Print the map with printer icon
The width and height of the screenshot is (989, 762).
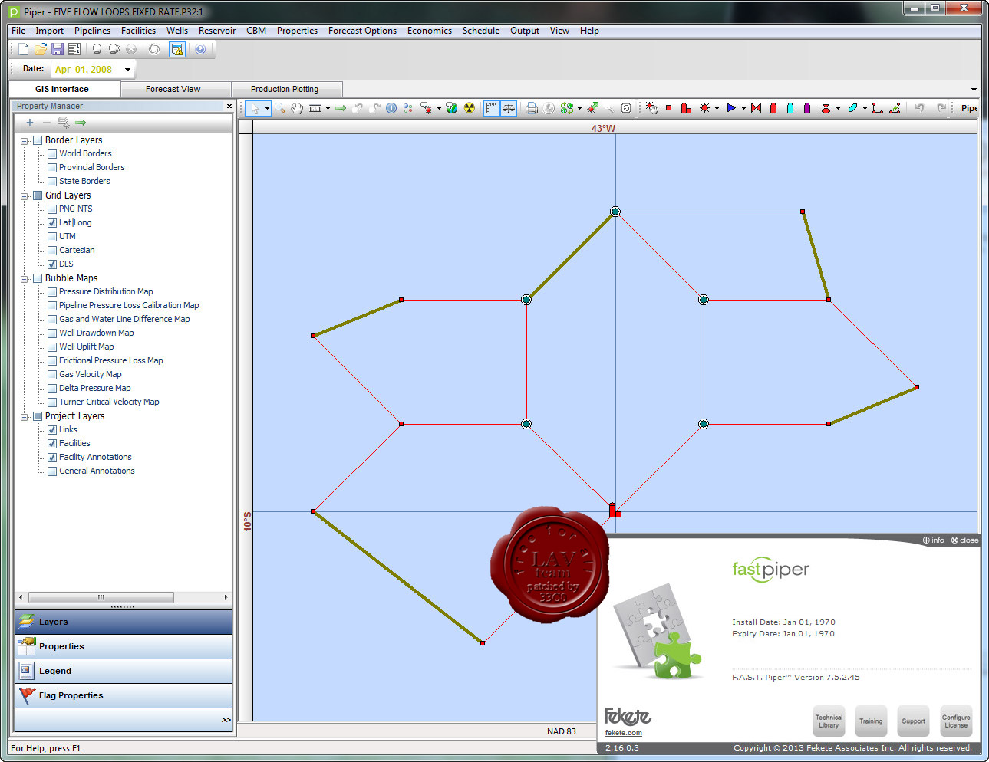(531, 108)
